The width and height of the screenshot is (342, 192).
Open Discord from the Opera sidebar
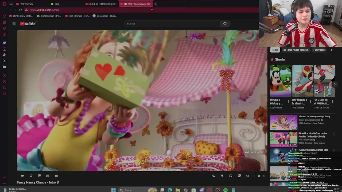4,67
